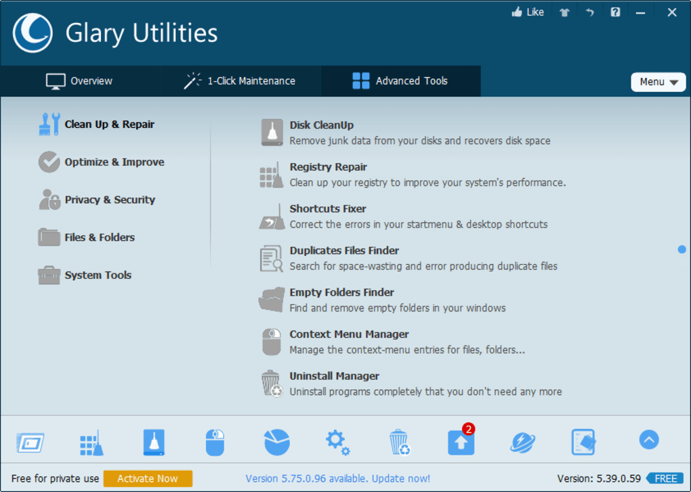Click the Empty Folders Finder folder icon
Image resolution: width=691 pixels, height=492 pixels.
pos(271,299)
